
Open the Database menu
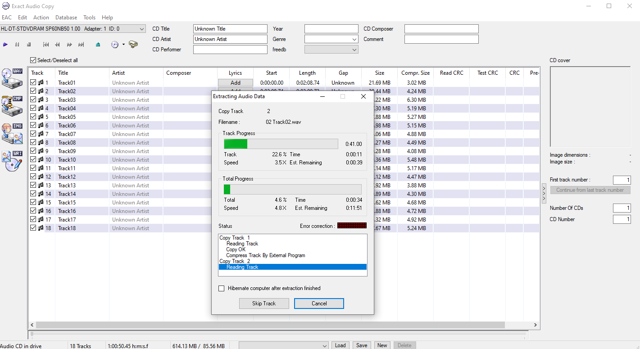[66, 18]
